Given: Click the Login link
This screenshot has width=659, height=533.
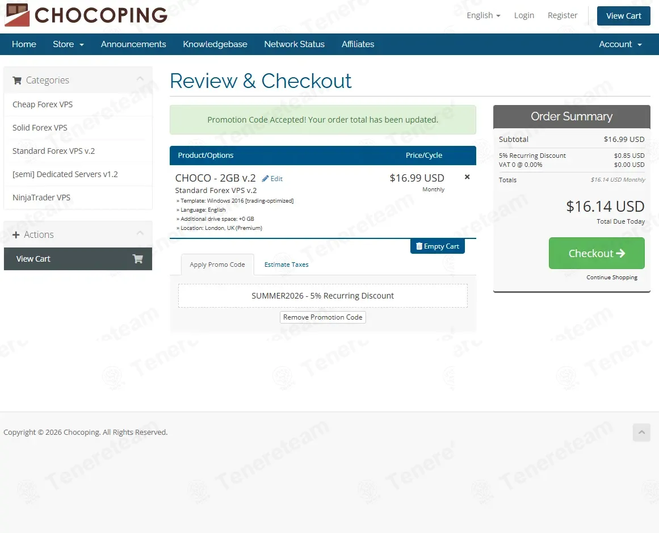Looking at the screenshot, I should pos(524,15).
